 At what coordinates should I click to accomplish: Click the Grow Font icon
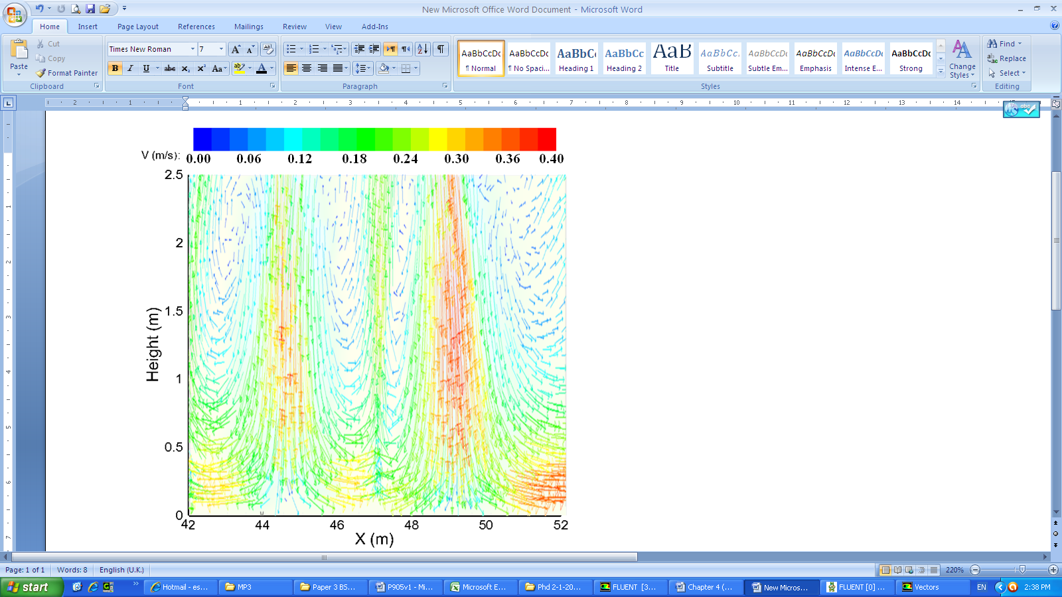[236, 49]
